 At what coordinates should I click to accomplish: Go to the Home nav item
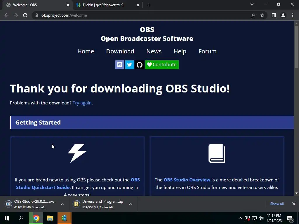(x=86, y=51)
